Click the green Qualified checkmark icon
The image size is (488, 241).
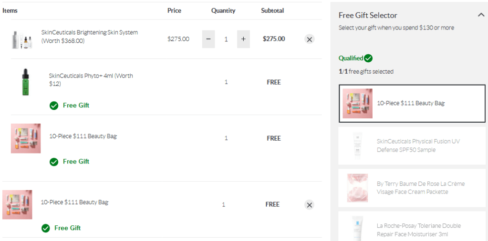click(x=368, y=58)
